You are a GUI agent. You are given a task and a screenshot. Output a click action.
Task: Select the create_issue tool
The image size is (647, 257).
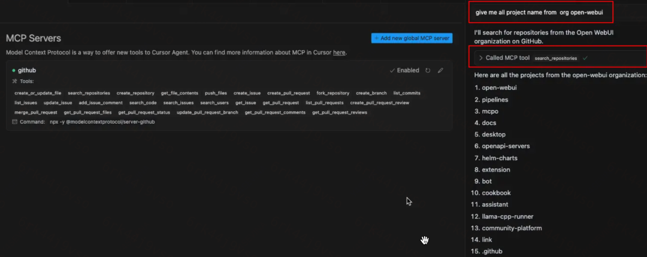247,93
